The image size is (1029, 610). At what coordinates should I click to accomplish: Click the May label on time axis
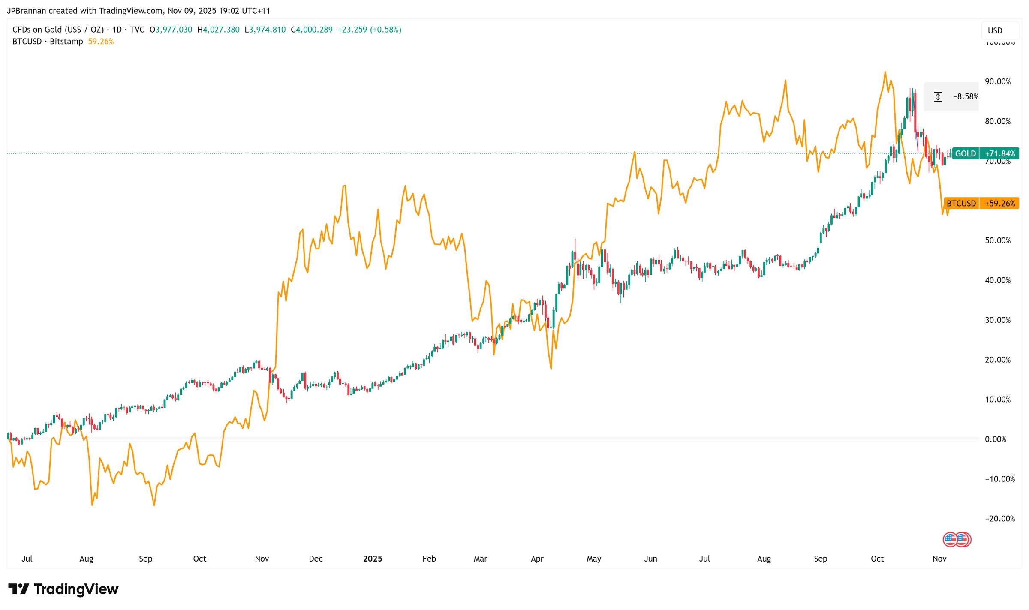[x=593, y=559]
